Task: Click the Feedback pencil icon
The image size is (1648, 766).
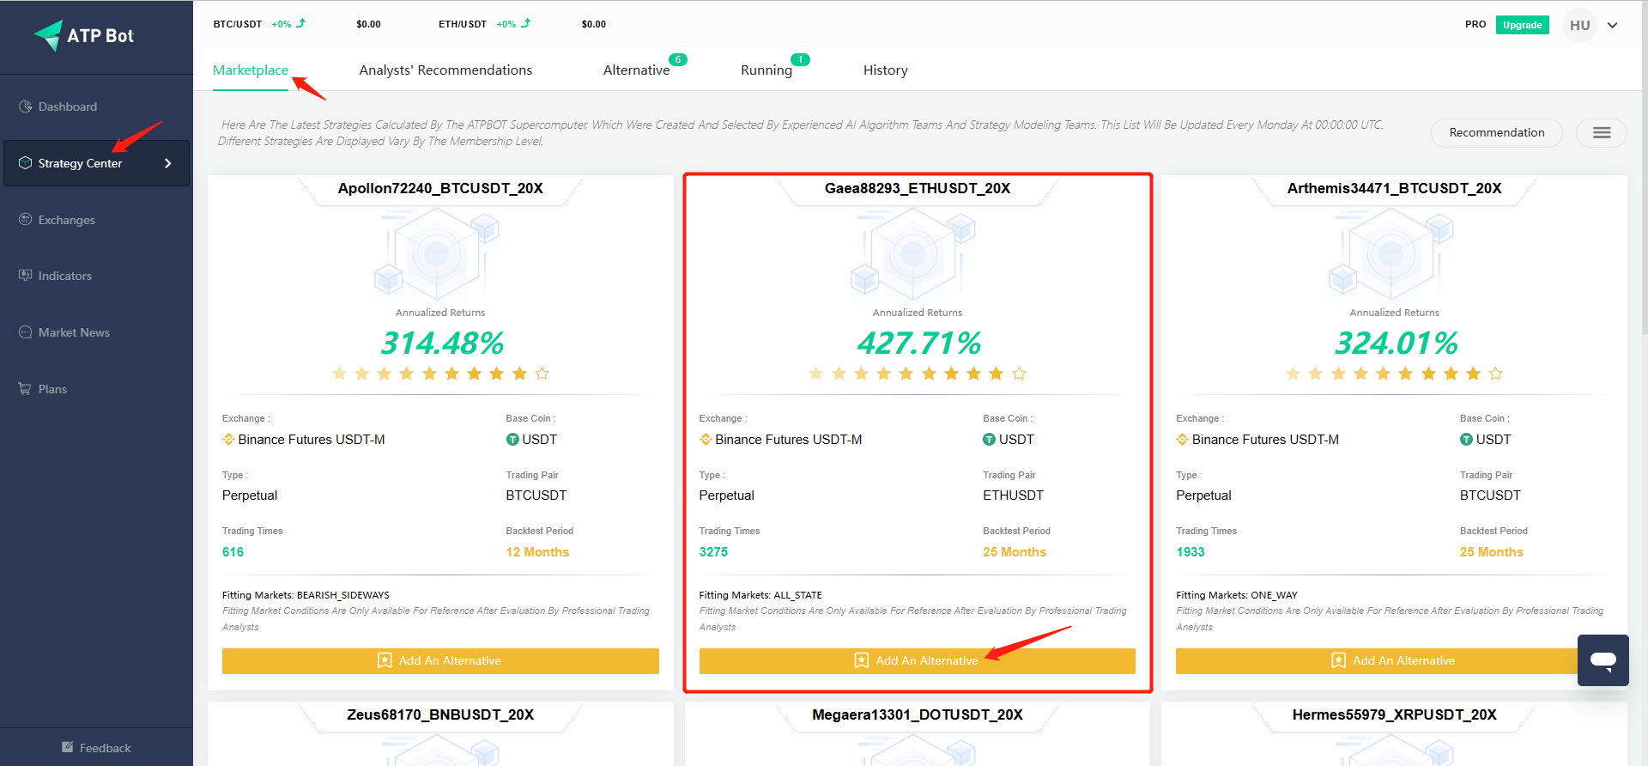Action: (68, 747)
